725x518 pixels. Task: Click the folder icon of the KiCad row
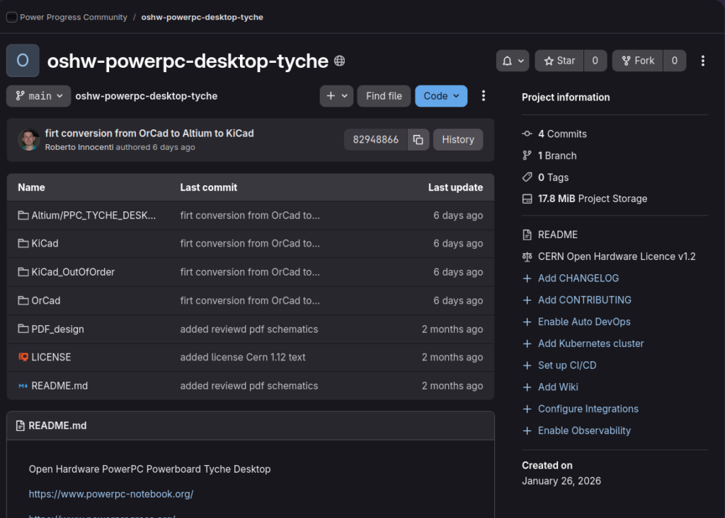pyautogui.click(x=23, y=243)
